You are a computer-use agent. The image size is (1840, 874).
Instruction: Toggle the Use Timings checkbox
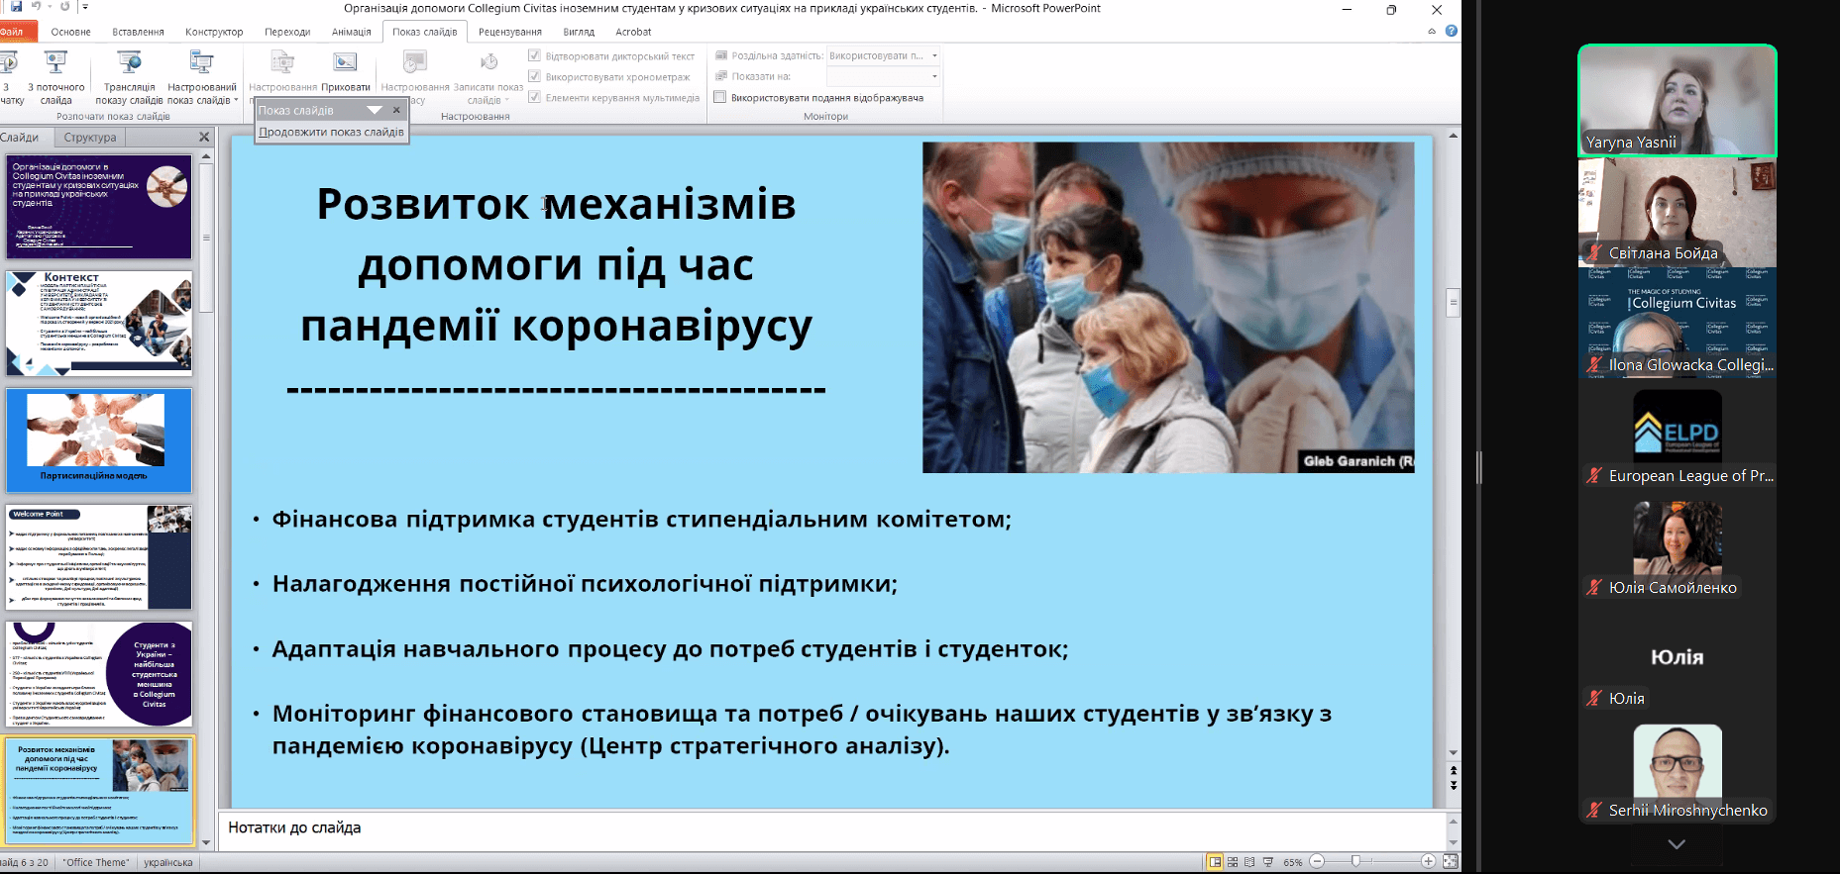(x=535, y=76)
